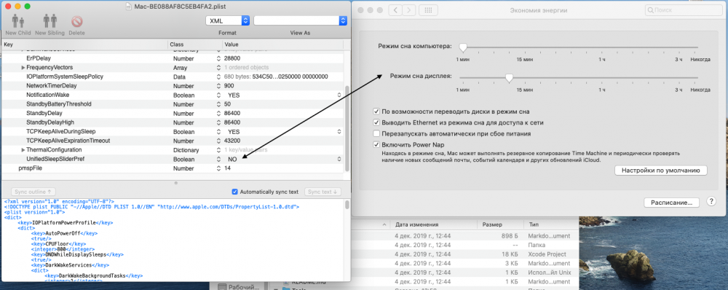Click the Class column header
The height and width of the screenshot is (290, 728).
[x=194, y=44]
